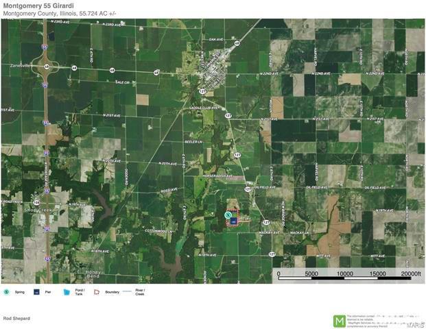This screenshot has width=426, height=329.
Task: Click the Pond / Tank legend icon
Action: coord(67,292)
